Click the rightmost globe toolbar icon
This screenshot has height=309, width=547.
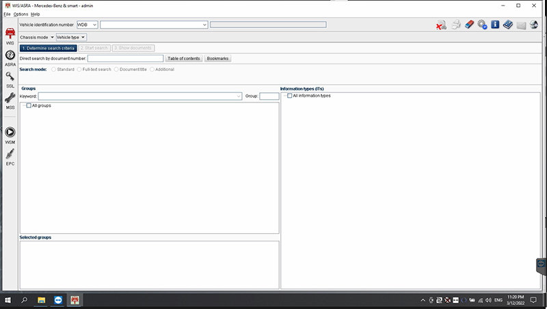pyautogui.click(x=534, y=25)
